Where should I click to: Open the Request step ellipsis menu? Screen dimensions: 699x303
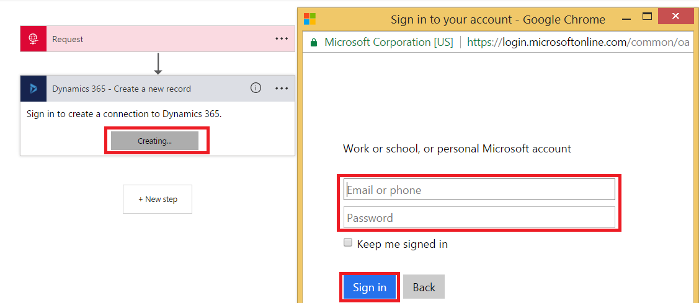(x=282, y=39)
